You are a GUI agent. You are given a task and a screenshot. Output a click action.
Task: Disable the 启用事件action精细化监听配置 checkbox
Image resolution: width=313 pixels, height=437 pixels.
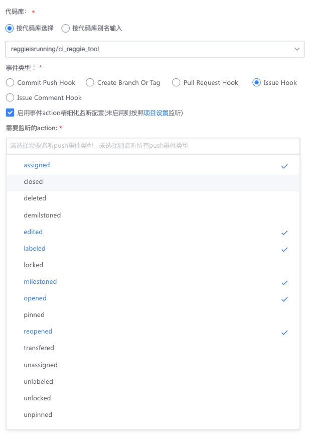(10, 113)
